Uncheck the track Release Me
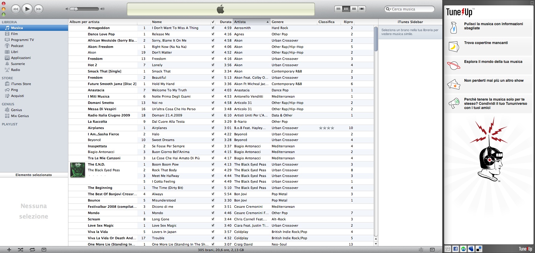 [x=213, y=34]
